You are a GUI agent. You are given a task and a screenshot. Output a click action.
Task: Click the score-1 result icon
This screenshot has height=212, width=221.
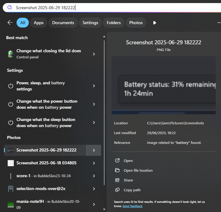pyautogui.click(x=11, y=176)
